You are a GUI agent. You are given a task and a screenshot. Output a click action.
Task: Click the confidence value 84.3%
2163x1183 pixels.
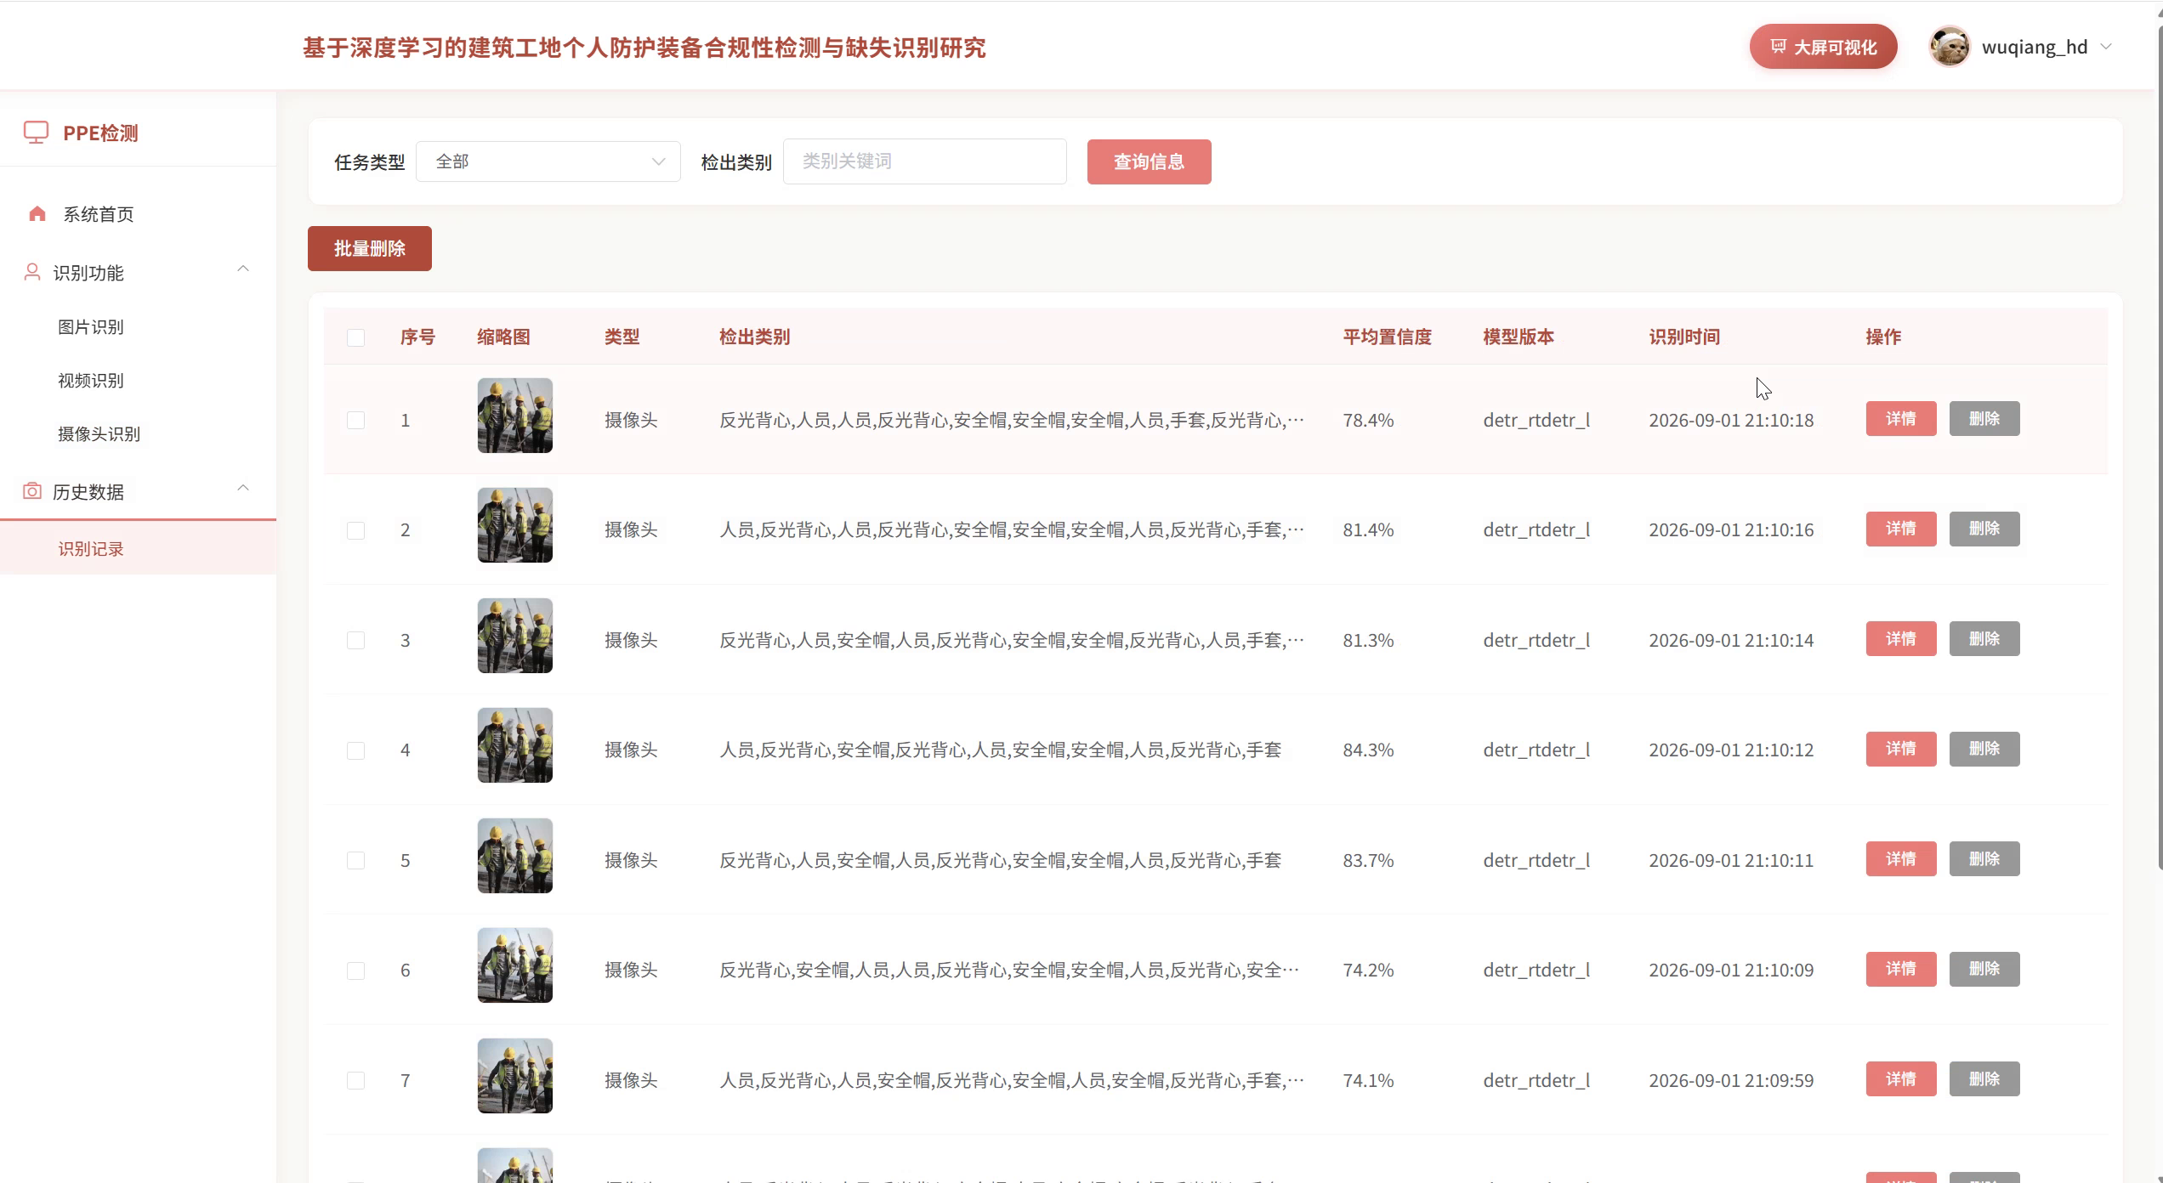pos(1368,750)
